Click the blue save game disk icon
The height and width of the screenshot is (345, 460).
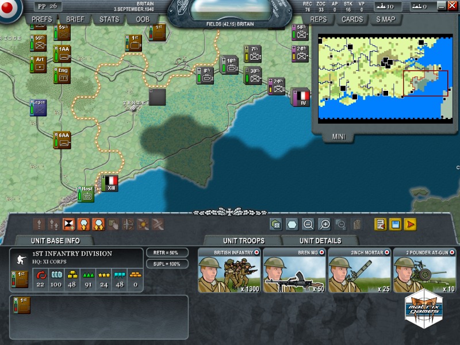click(x=396, y=225)
